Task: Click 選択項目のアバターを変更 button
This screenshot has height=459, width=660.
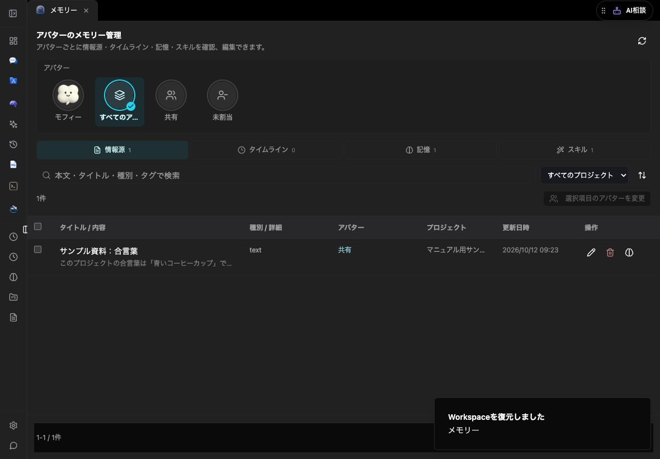Action: [x=597, y=198]
